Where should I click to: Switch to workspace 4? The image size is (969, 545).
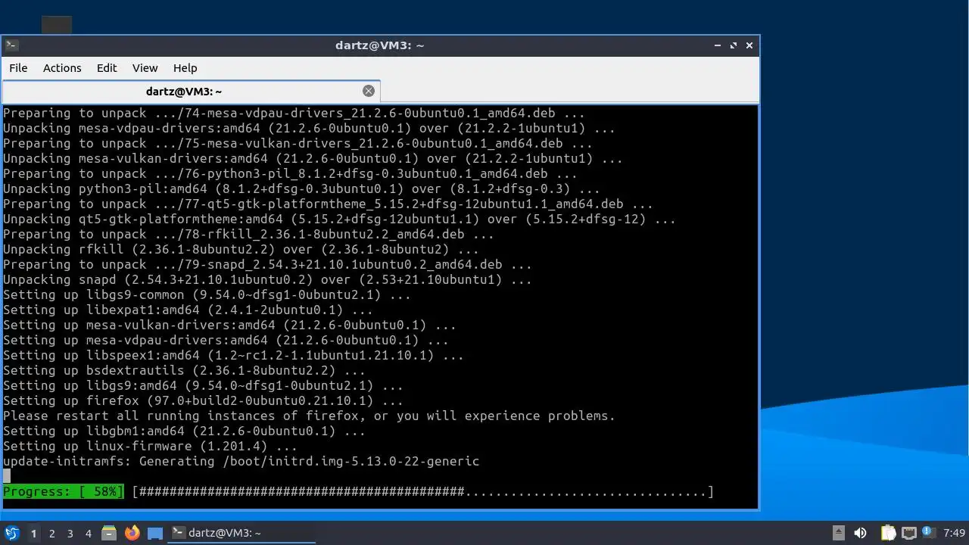[89, 534]
